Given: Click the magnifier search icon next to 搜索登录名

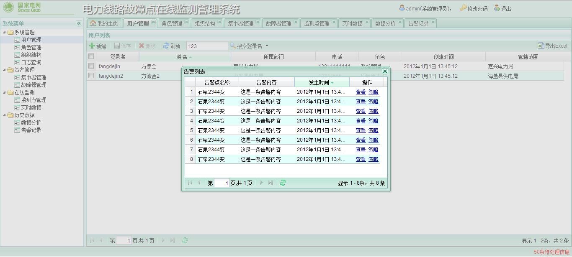Looking at the screenshot, I should click(x=233, y=46).
